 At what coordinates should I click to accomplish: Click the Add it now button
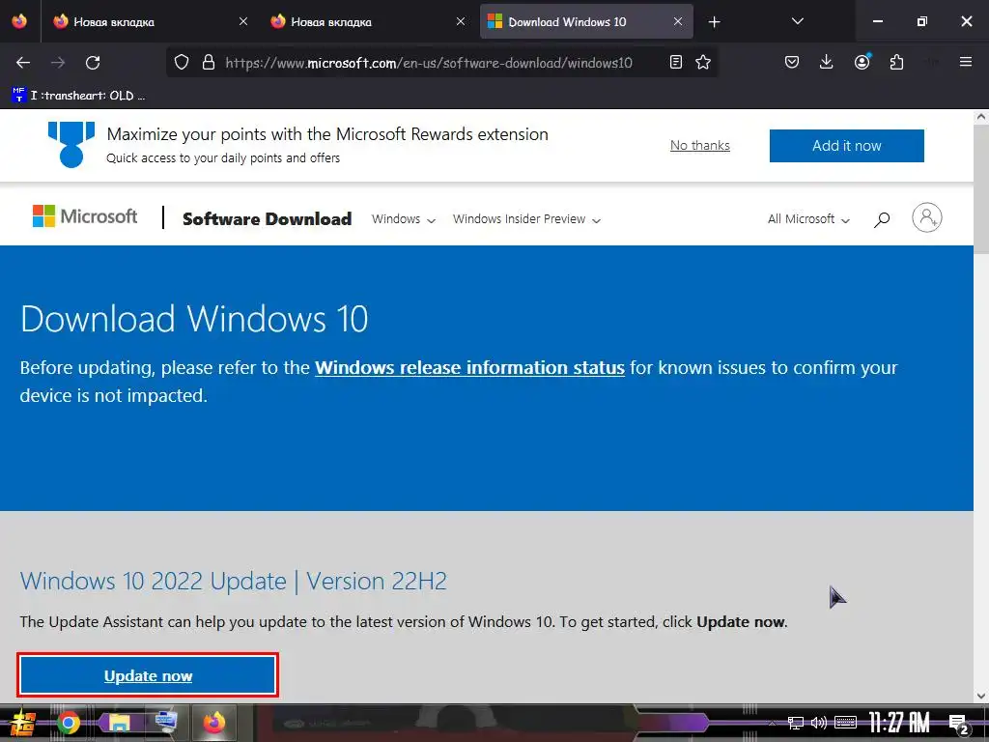(x=846, y=146)
